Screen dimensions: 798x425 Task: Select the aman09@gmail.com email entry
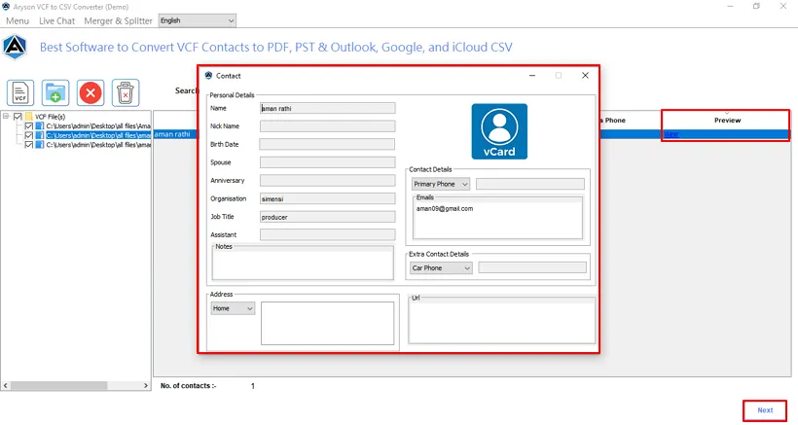(x=445, y=208)
